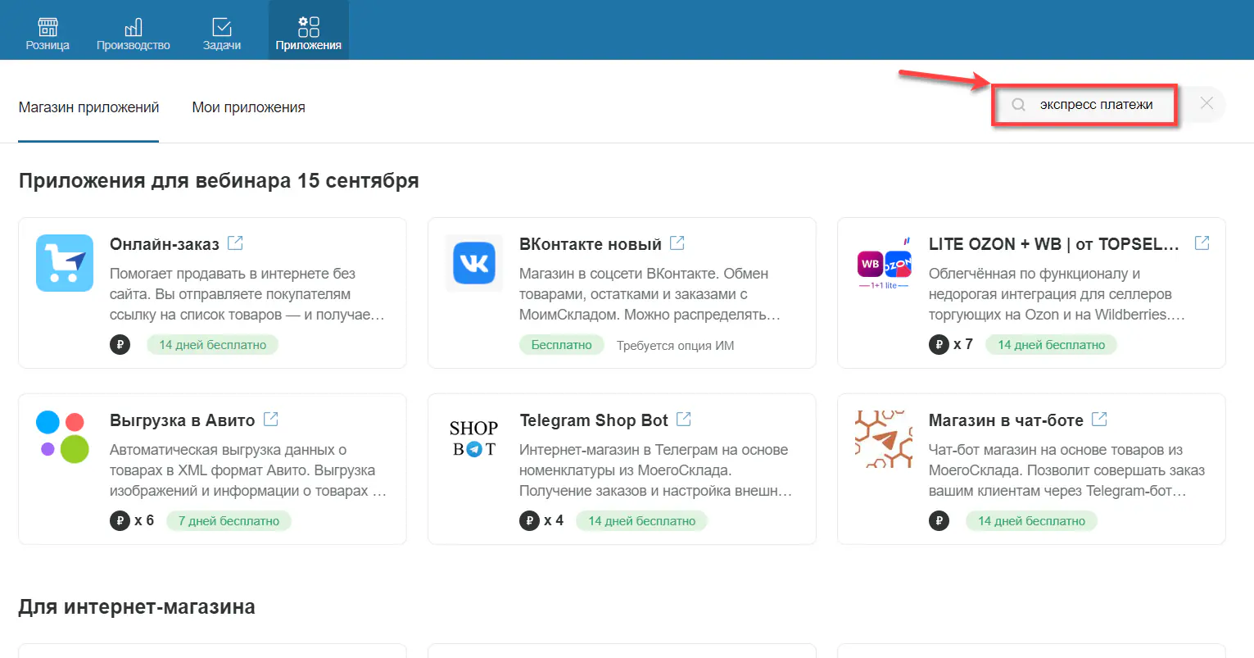
Task: Open Telegram Shop Bot external link icon
Action: [684, 420]
